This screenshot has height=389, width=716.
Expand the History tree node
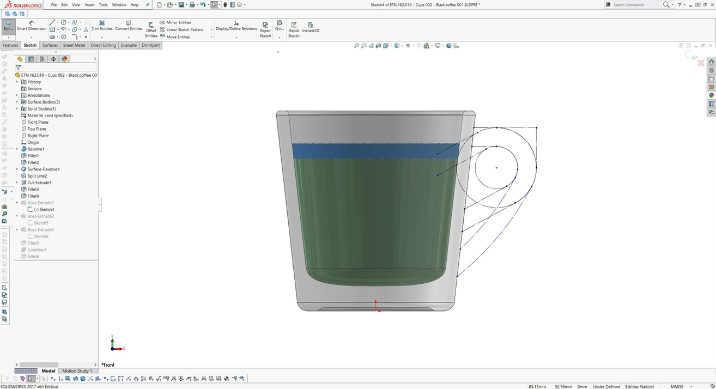17,82
